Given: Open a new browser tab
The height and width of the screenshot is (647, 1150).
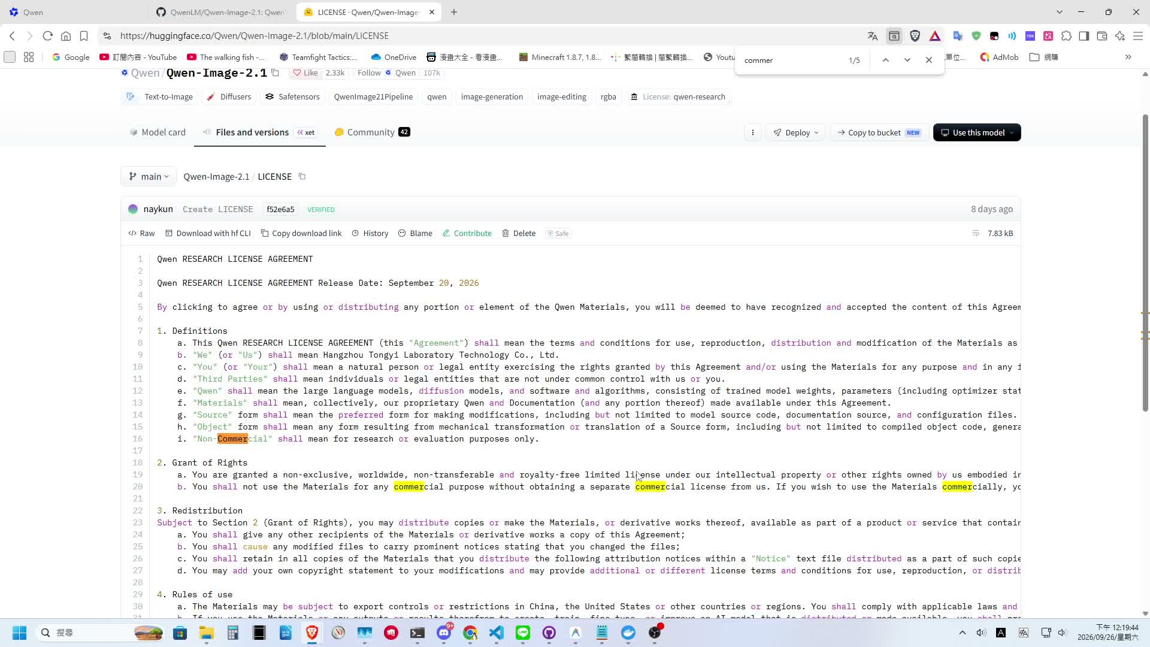Looking at the screenshot, I should (454, 12).
